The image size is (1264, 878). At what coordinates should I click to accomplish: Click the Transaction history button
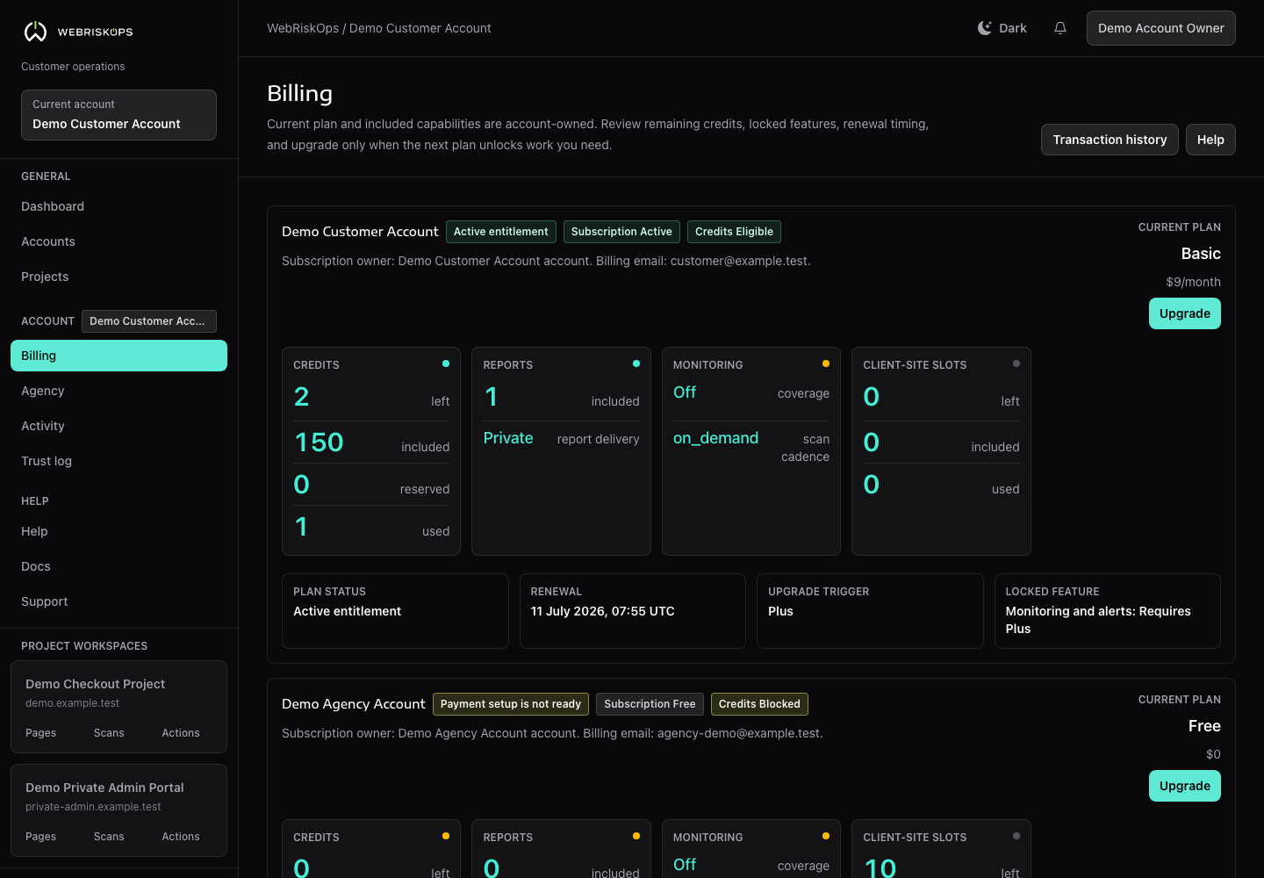pyautogui.click(x=1110, y=140)
